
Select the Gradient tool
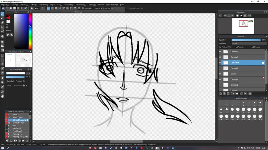tap(2, 50)
